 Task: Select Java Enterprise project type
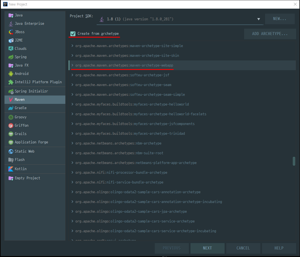pyautogui.click(x=35, y=24)
